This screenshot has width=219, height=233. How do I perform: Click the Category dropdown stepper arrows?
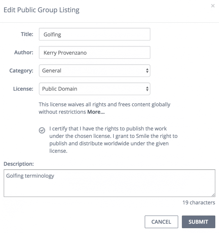147,71
